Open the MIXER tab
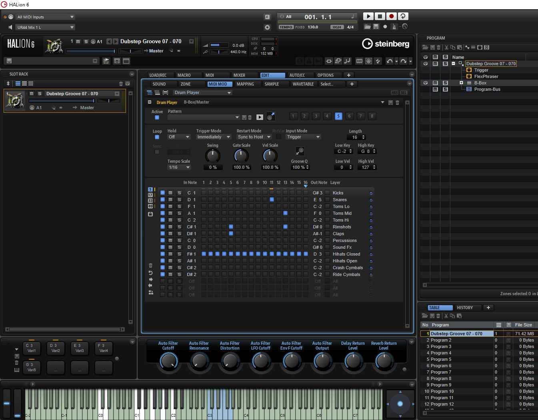 coord(239,75)
